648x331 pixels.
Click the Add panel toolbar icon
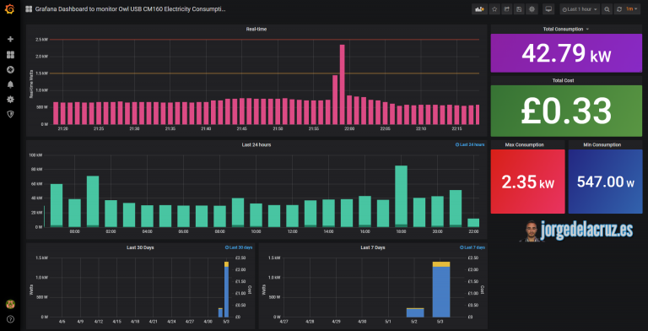tap(479, 9)
